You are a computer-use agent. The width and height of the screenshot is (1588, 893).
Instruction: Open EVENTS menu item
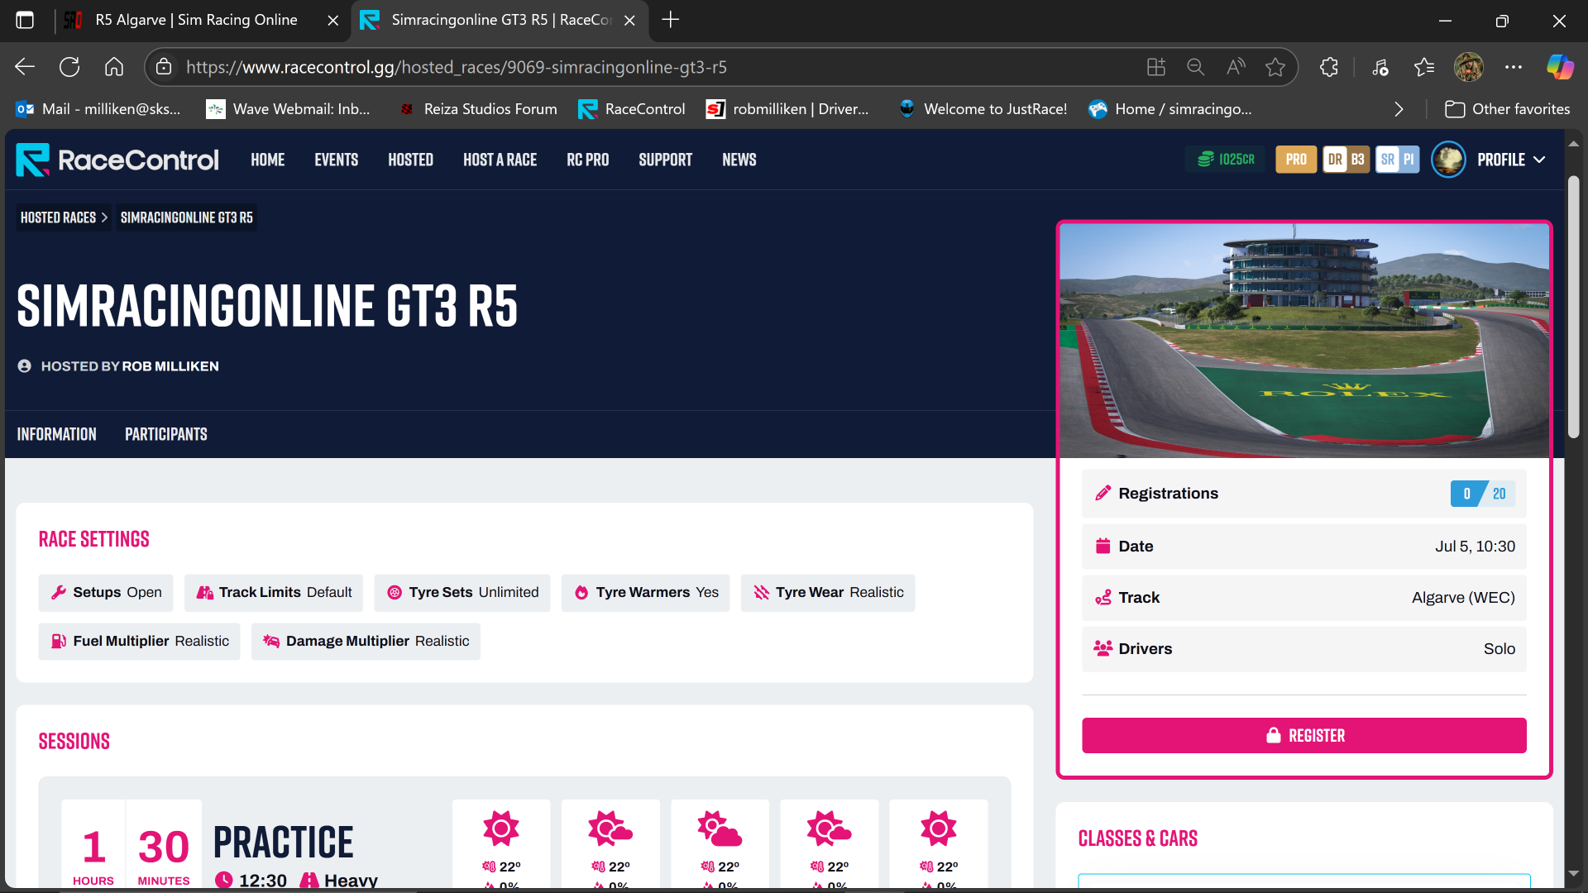[x=336, y=160]
